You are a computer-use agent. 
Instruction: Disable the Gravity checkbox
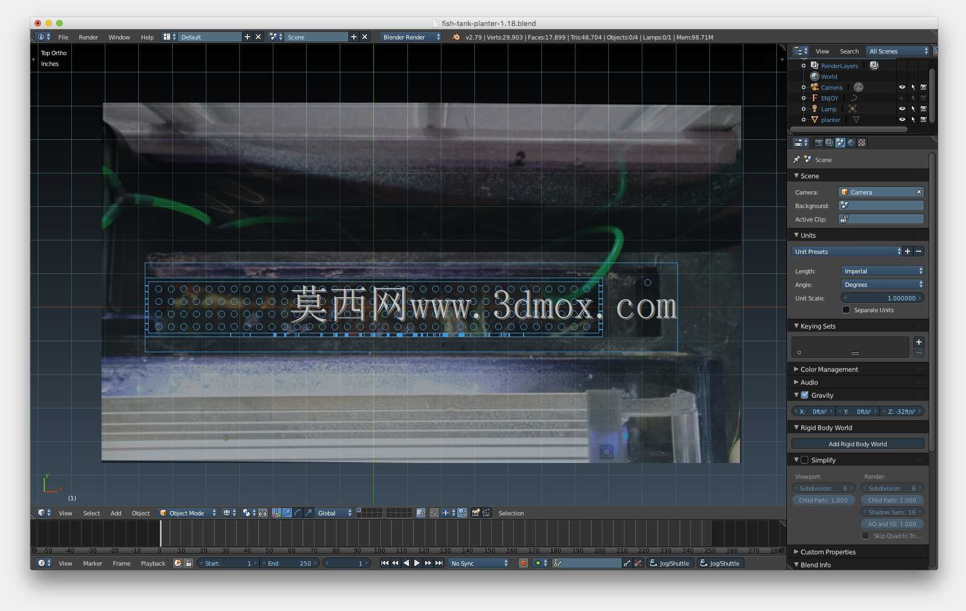(x=804, y=395)
